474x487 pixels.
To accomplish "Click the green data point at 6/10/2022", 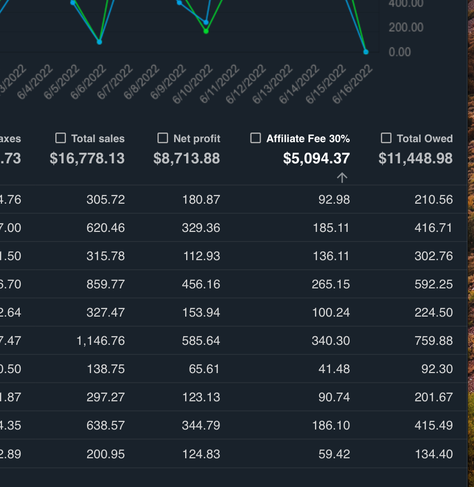I will [206, 31].
